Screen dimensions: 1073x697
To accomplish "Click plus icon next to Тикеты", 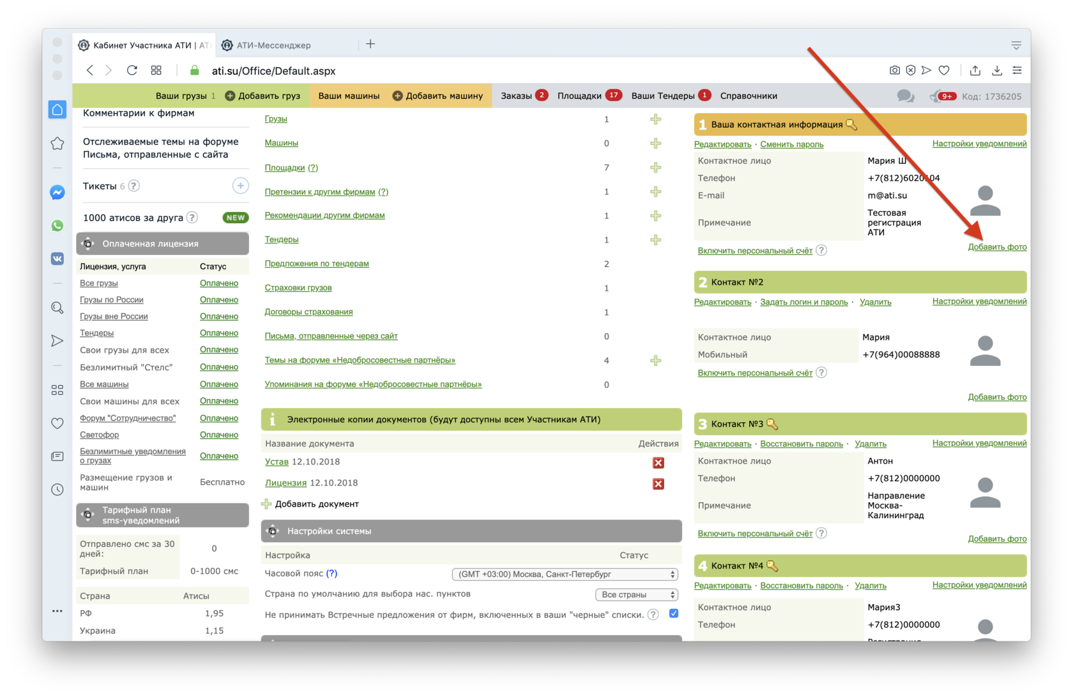I will pos(240,186).
